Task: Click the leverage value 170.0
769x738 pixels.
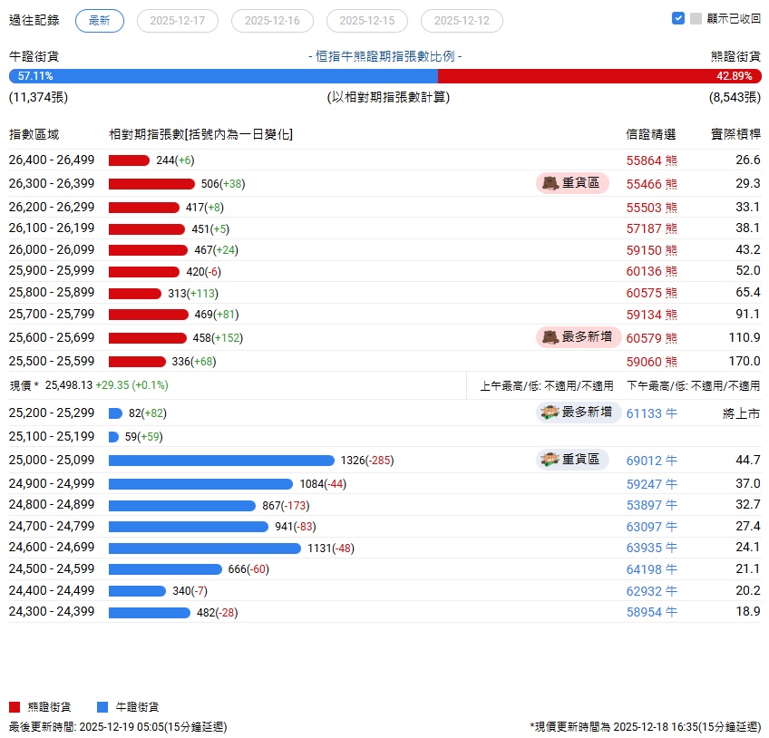Action: pos(745,361)
